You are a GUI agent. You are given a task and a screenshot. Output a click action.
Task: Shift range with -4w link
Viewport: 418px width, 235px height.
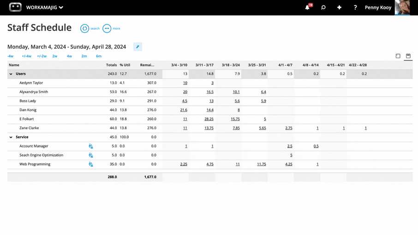pyautogui.click(x=11, y=56)
